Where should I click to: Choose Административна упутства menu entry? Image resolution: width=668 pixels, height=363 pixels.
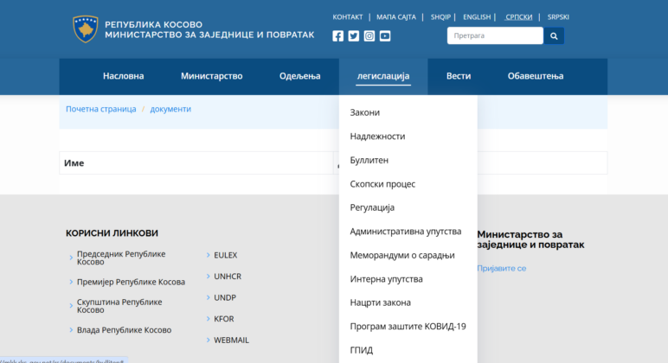[406, 231]
